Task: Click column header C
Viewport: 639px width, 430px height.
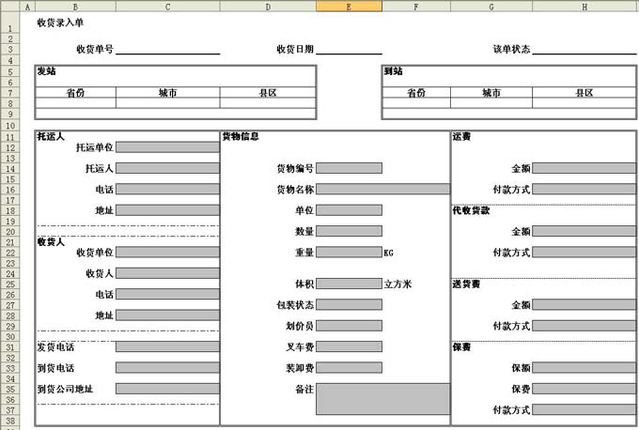Action: coord(167,7)
